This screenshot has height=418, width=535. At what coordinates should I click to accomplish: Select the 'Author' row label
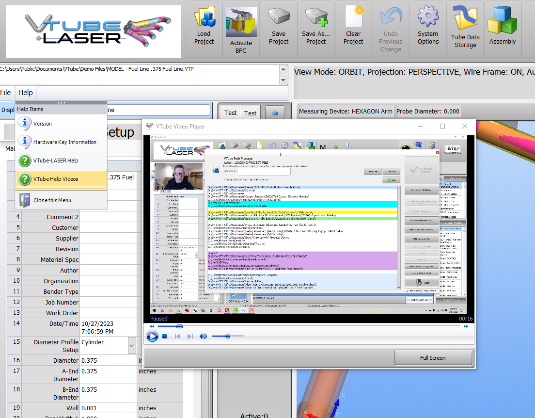click(69, 270)
